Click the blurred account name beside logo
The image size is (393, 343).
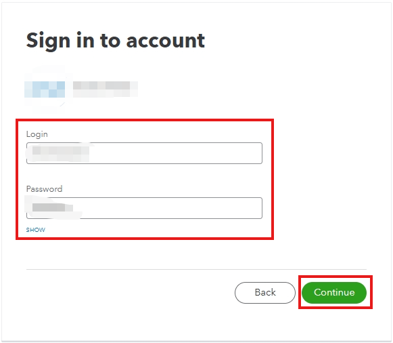pyautogui.click(x=106, y=89)
